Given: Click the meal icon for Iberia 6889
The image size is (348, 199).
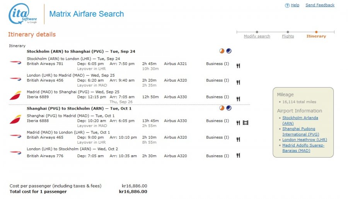Looking at the screenshot, I should 238,99.
